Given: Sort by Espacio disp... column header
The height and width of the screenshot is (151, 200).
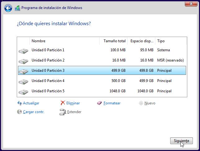Looking at the screenshot, I should click(x=141, y=41).
